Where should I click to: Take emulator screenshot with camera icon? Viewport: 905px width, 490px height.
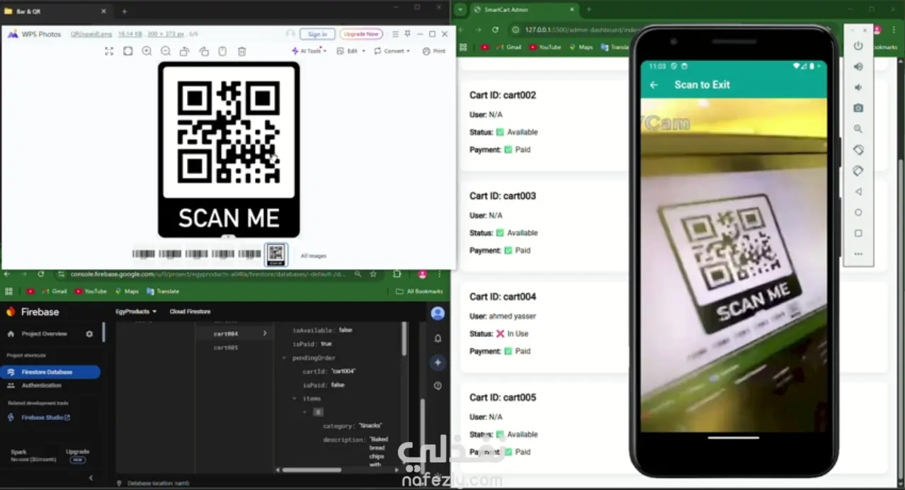pos(858,108)
